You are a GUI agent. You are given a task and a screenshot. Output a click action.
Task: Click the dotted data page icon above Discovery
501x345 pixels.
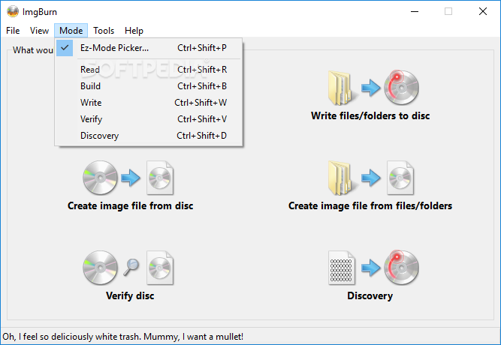tap(342, 268)
